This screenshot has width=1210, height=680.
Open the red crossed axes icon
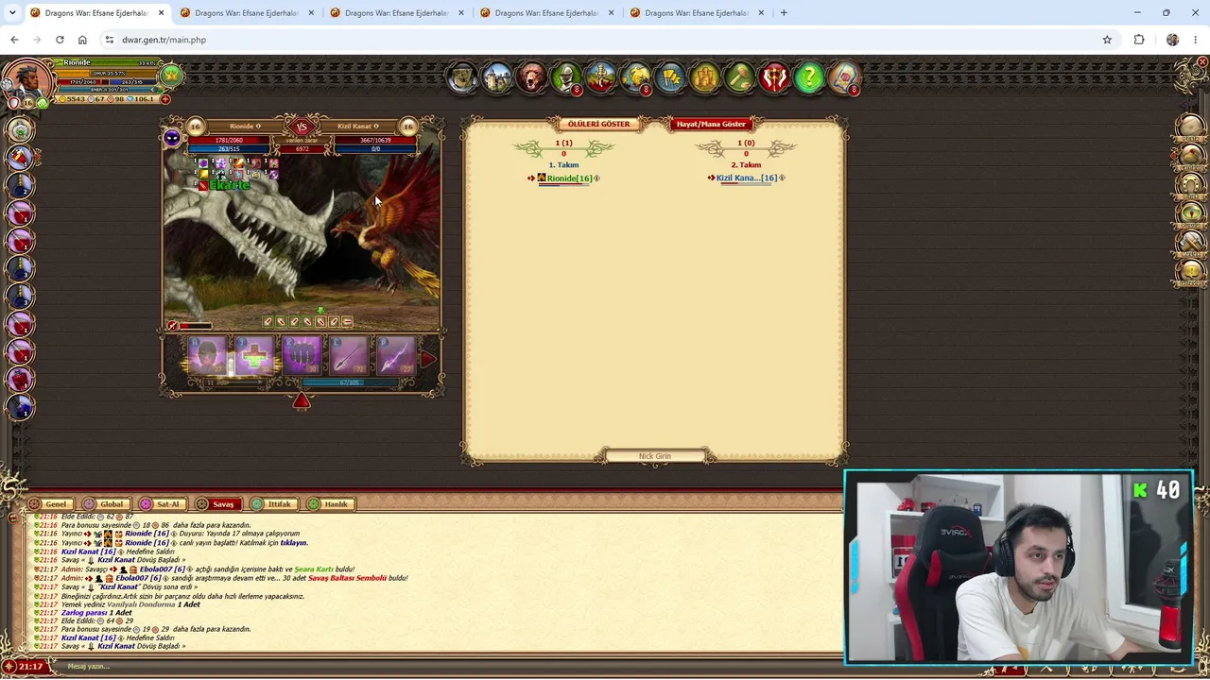[x=774, y=77]
